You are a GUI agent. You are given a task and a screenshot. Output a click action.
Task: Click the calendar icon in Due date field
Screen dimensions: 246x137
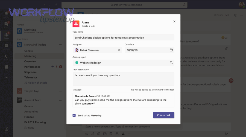coord(171,50)
